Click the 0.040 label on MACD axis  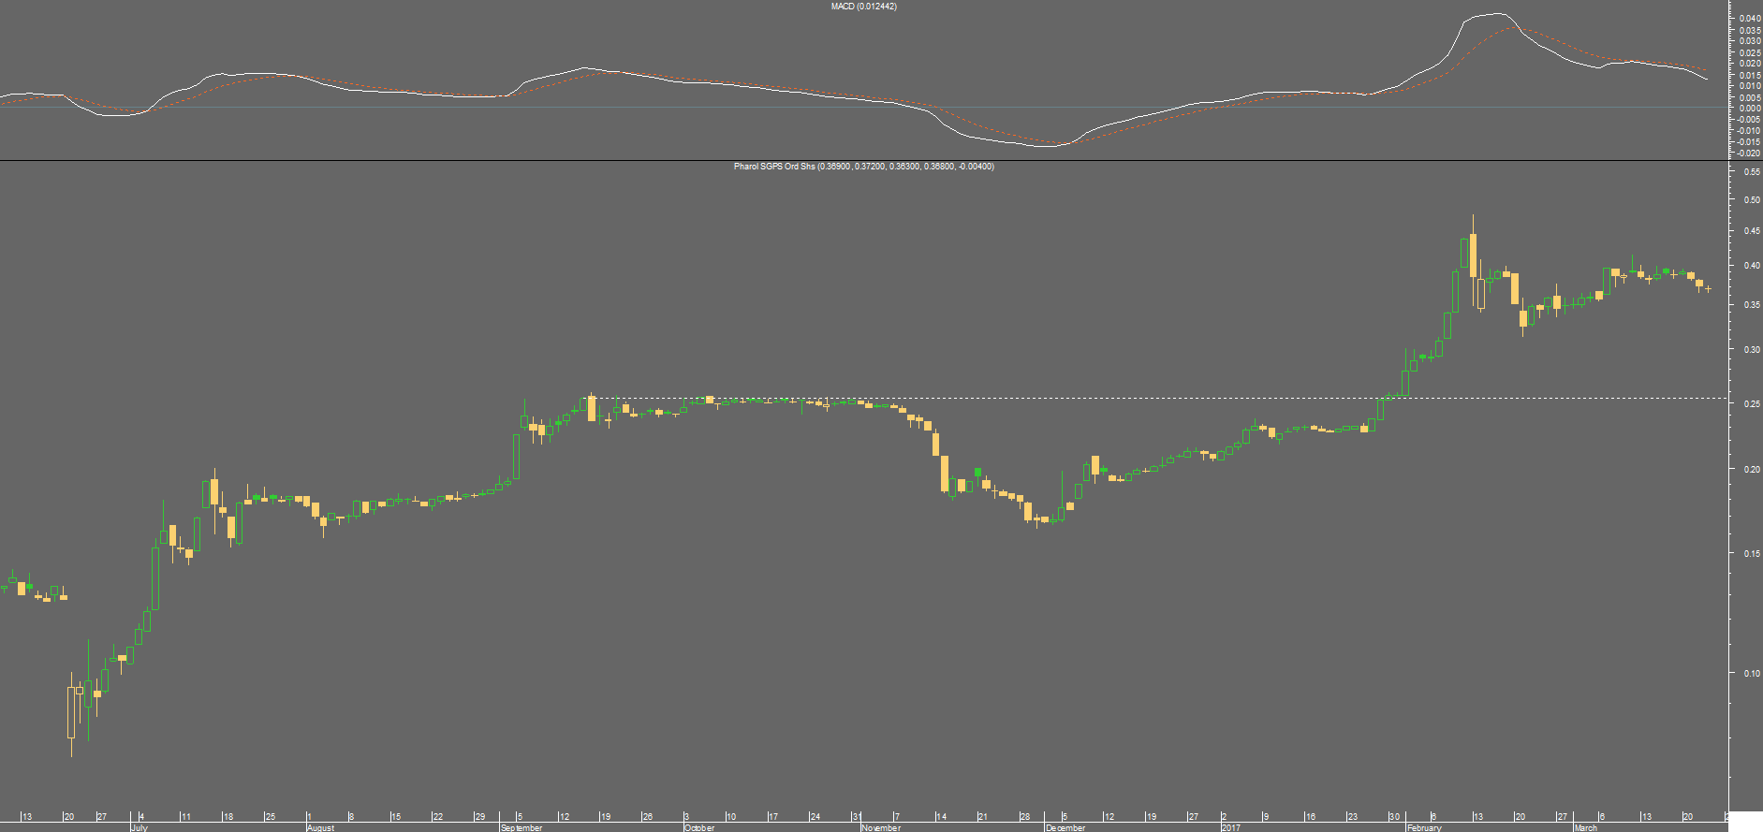pyautogui.click(x=1749, y=19)
